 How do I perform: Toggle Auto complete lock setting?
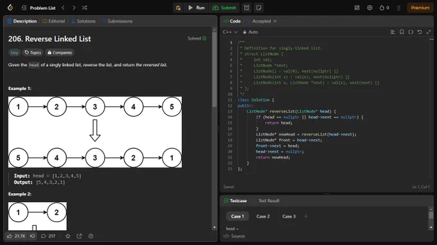click(x=250, y=32)
